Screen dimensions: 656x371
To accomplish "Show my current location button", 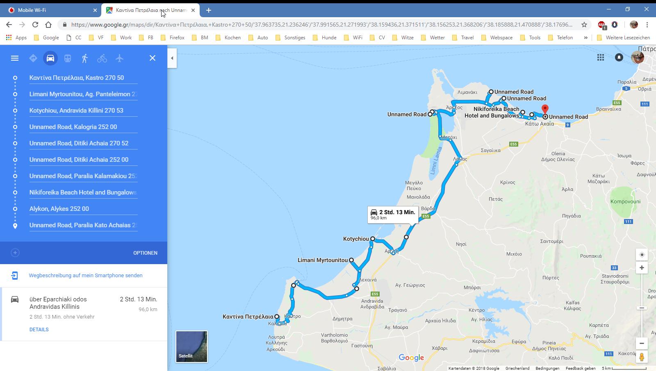I will tap(642, 255).
